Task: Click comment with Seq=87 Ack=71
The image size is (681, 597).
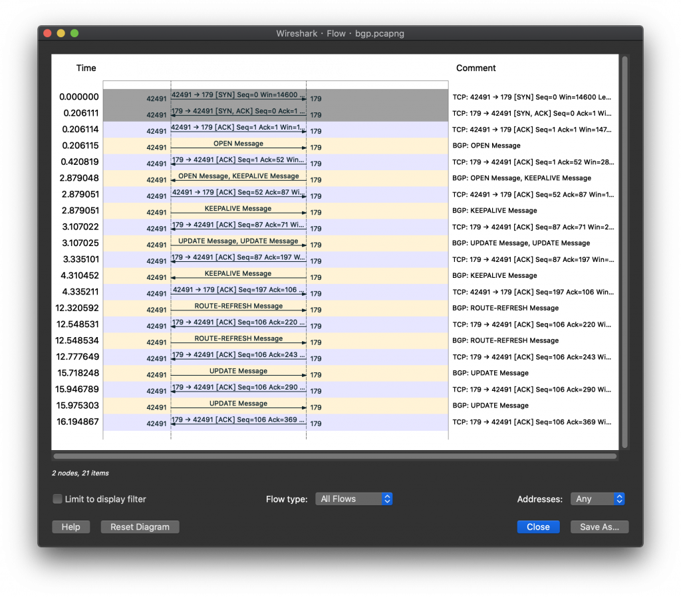Action: [x=533, y=227]
